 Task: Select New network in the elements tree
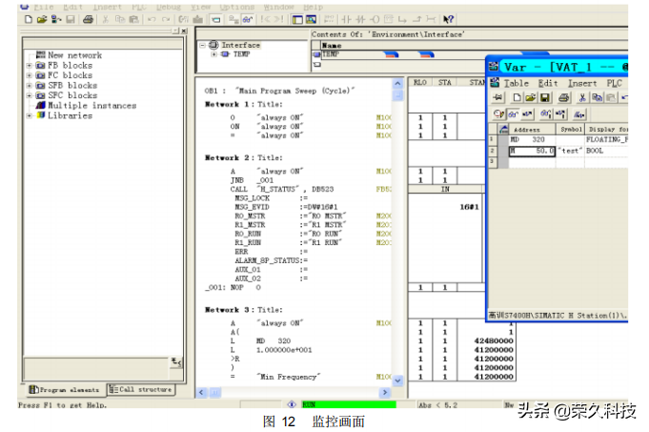[74, 55]
